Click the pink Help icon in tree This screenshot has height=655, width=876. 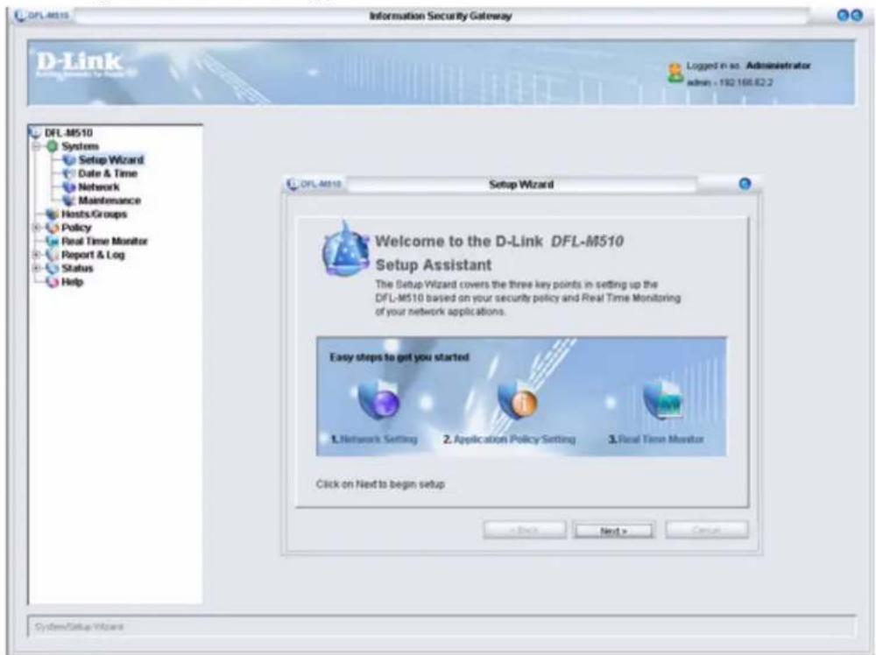tap(52, 282)
